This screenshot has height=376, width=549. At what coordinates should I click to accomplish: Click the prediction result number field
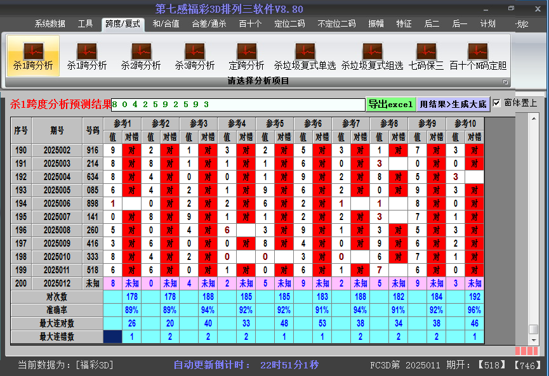click(x=238, y=105)
